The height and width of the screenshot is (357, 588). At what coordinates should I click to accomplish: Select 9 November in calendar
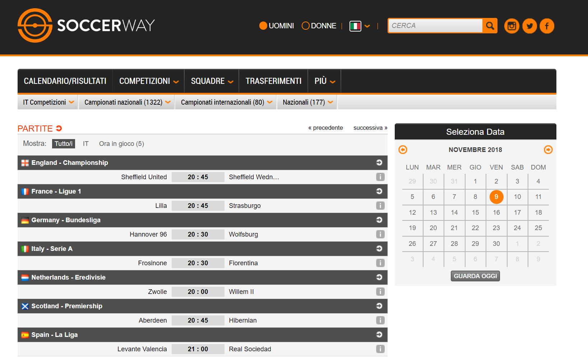(x=496, y=197)
